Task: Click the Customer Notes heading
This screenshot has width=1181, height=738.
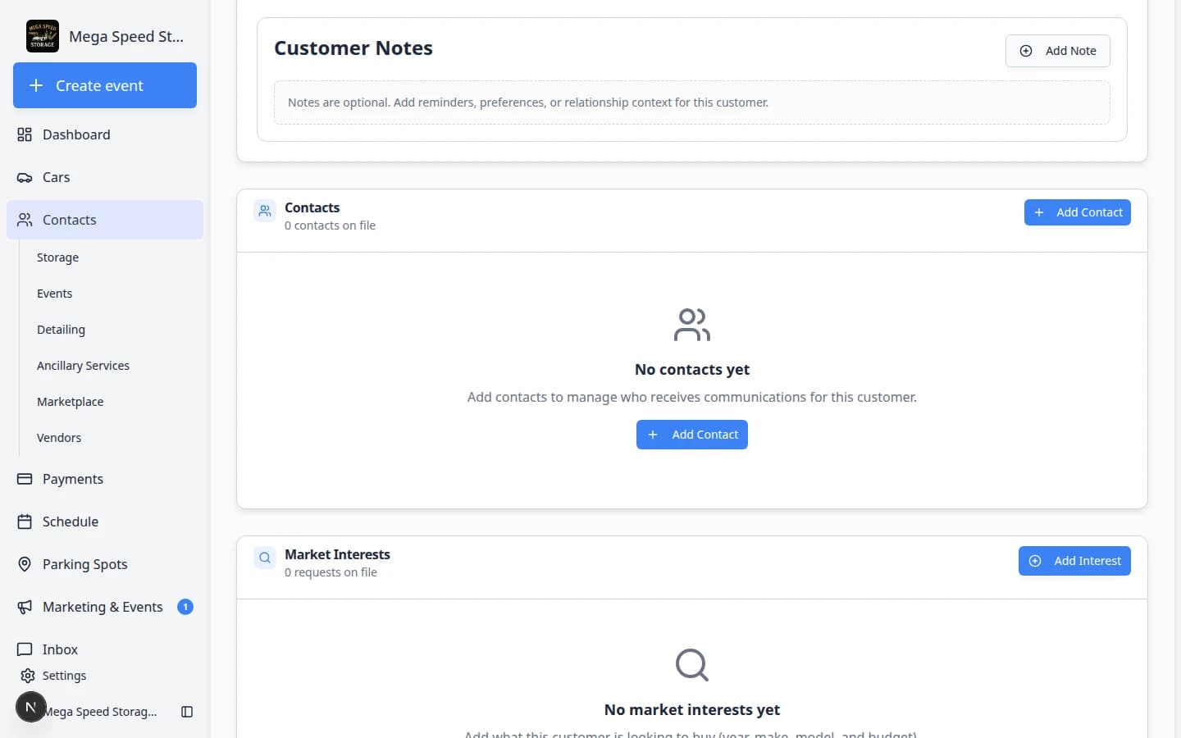Action: click(x=353, y=48)
